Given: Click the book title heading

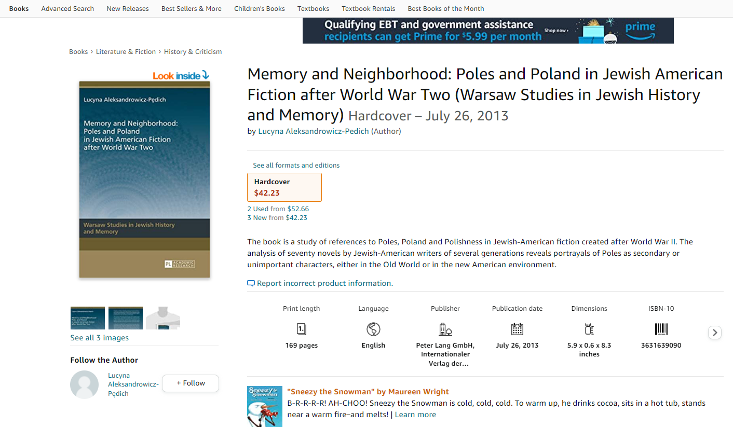Looking at the screenshot, I should 485,94.
